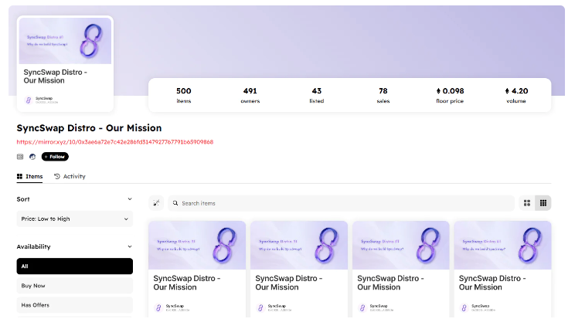The height and width of the screenshot is (329, 575).
Task: Switch to compact grid view
Action: (543, 203)
